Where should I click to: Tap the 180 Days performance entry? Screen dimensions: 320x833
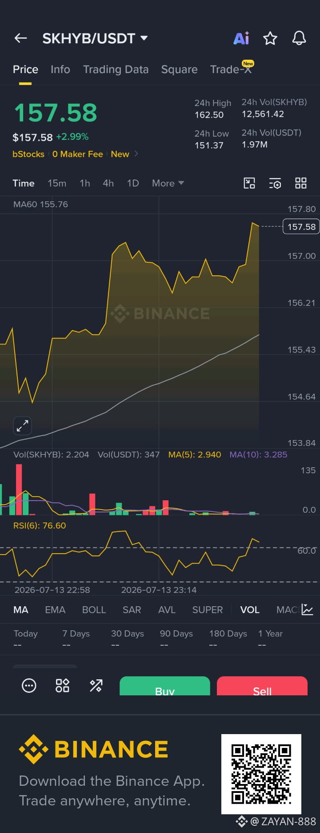[228, 639]
